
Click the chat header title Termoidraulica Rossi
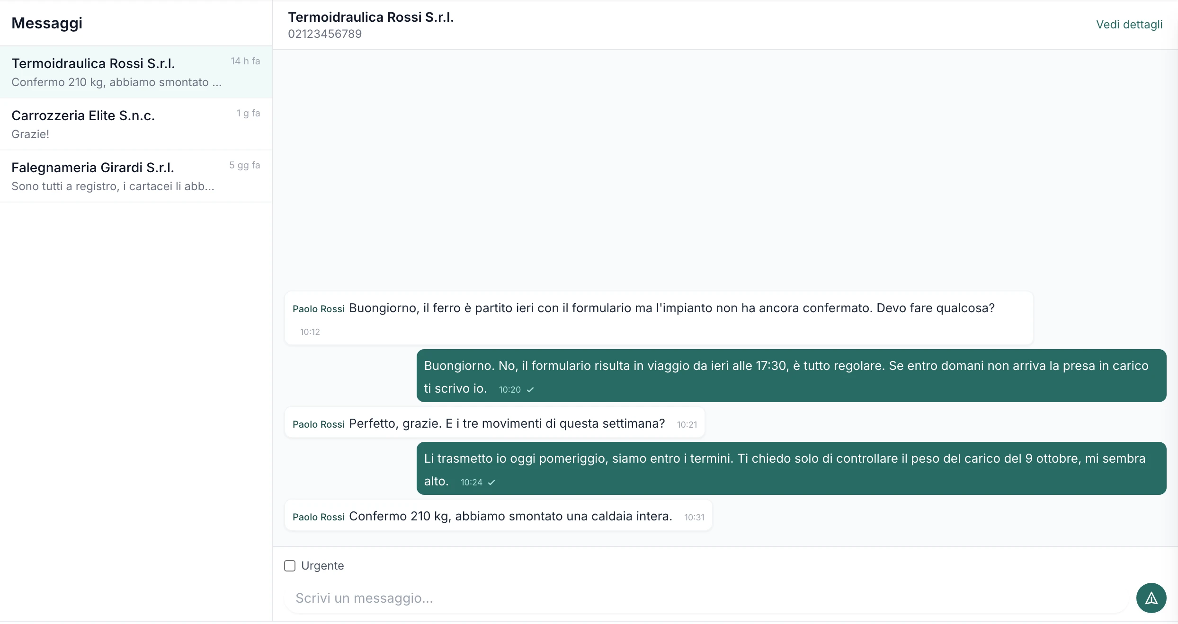click(371, 17)
